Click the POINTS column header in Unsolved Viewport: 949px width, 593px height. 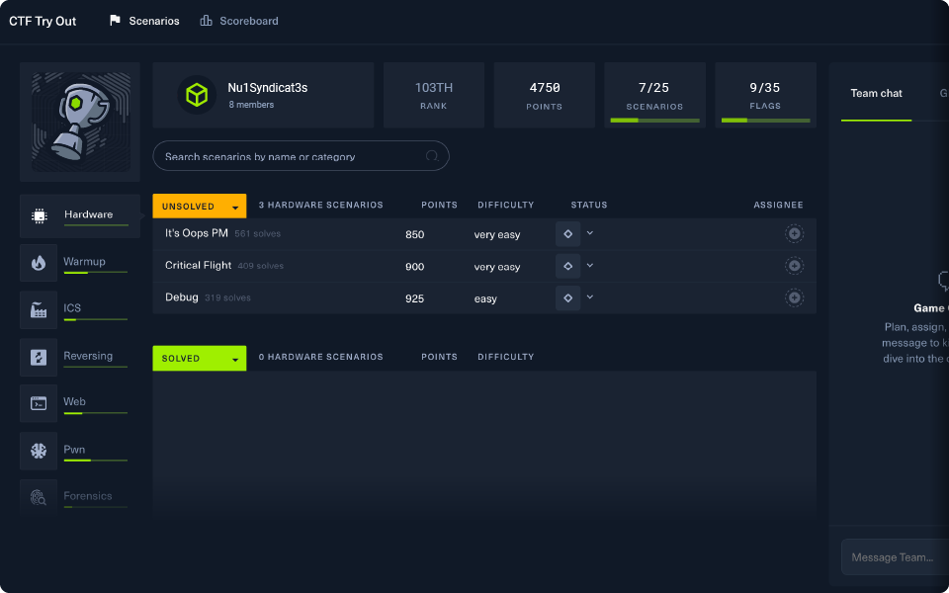[x=439, y=206]
